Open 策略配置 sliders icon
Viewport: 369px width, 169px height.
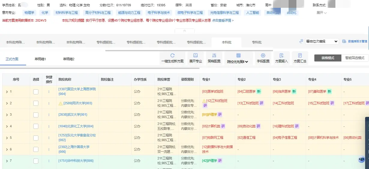[214, 55]
